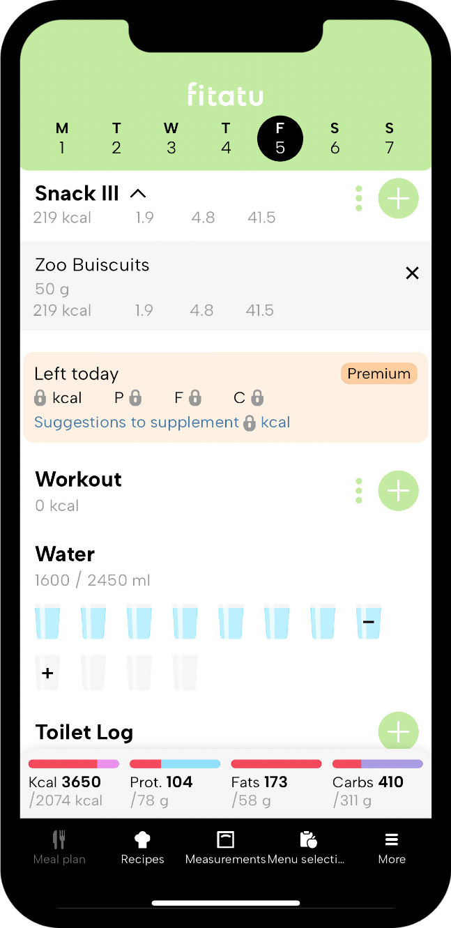The image size is (451, 928).
Task: Add a Toilet Log entry
Action: coord(398,731)
